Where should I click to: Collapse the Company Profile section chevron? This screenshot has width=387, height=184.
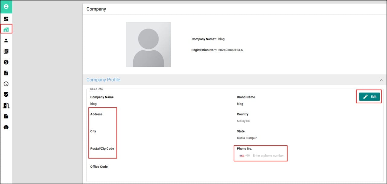tap(381, 80)
